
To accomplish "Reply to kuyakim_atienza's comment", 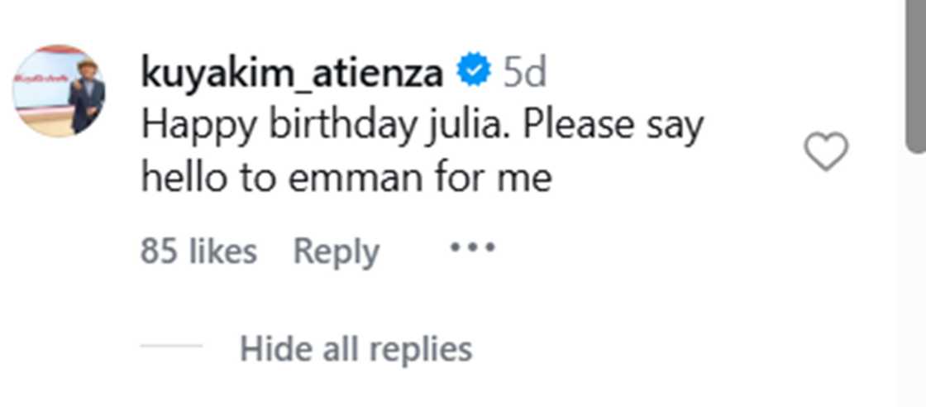I will (x=336, y=251).
